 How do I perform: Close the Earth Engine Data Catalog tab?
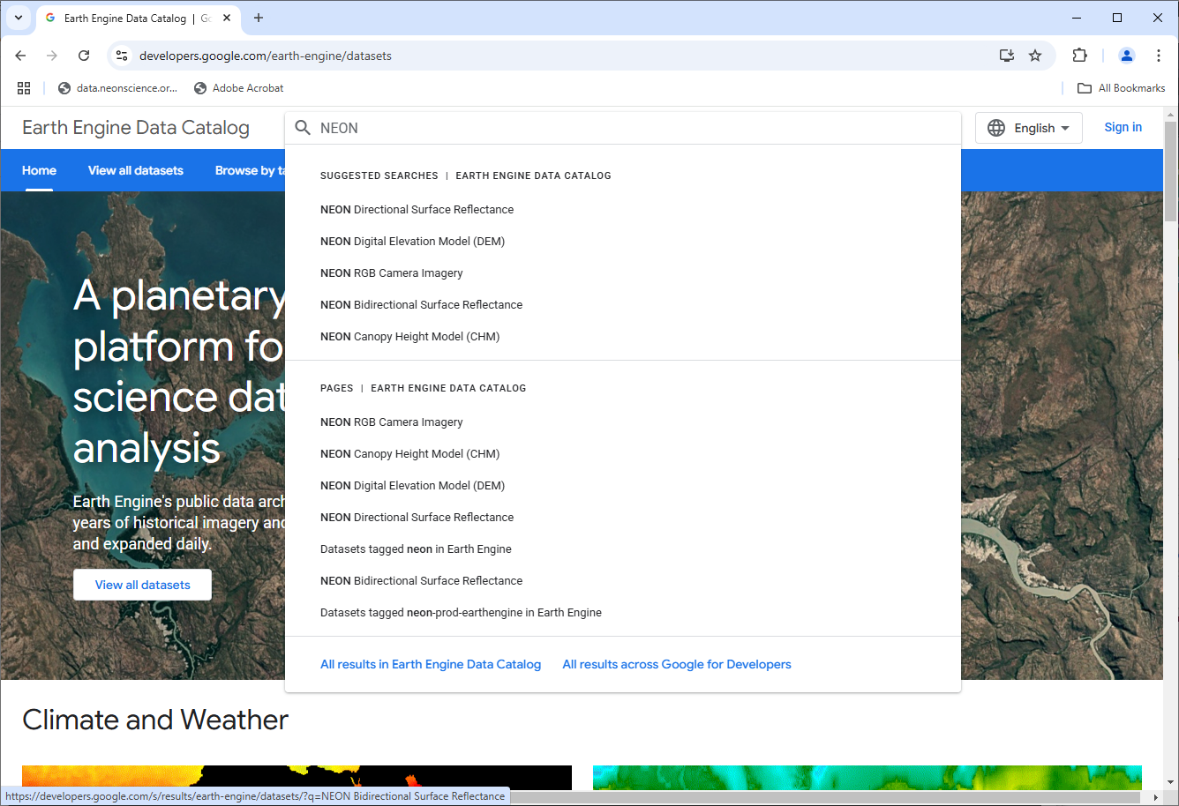pos(227,18)
